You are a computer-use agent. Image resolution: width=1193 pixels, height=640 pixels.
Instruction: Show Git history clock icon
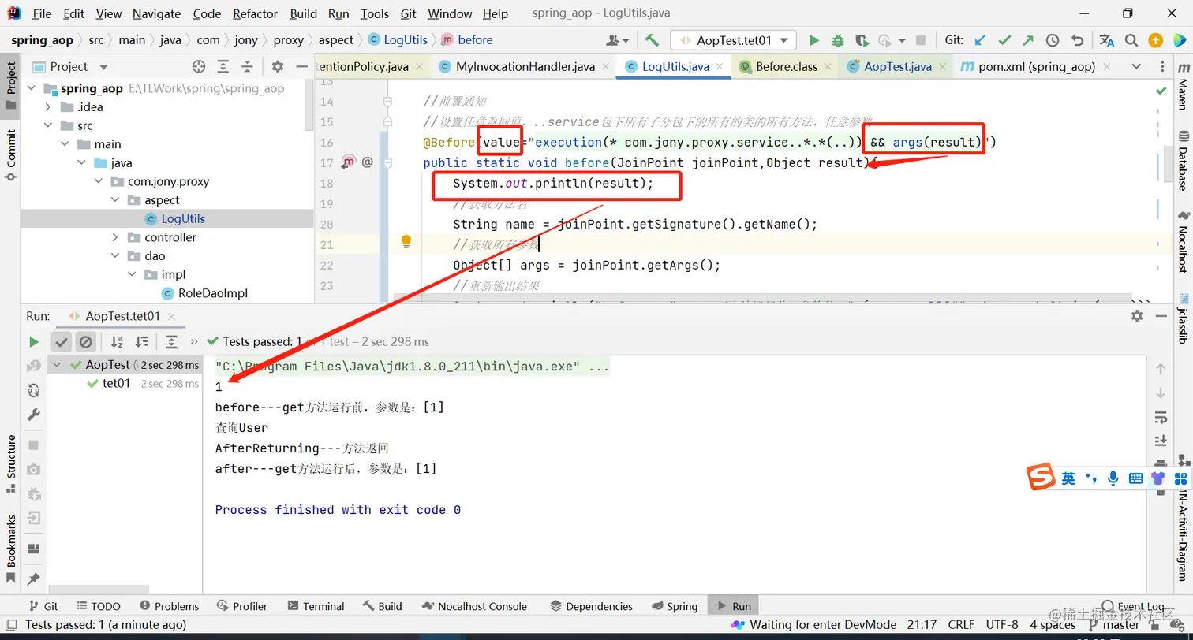tap(1053, 40)
